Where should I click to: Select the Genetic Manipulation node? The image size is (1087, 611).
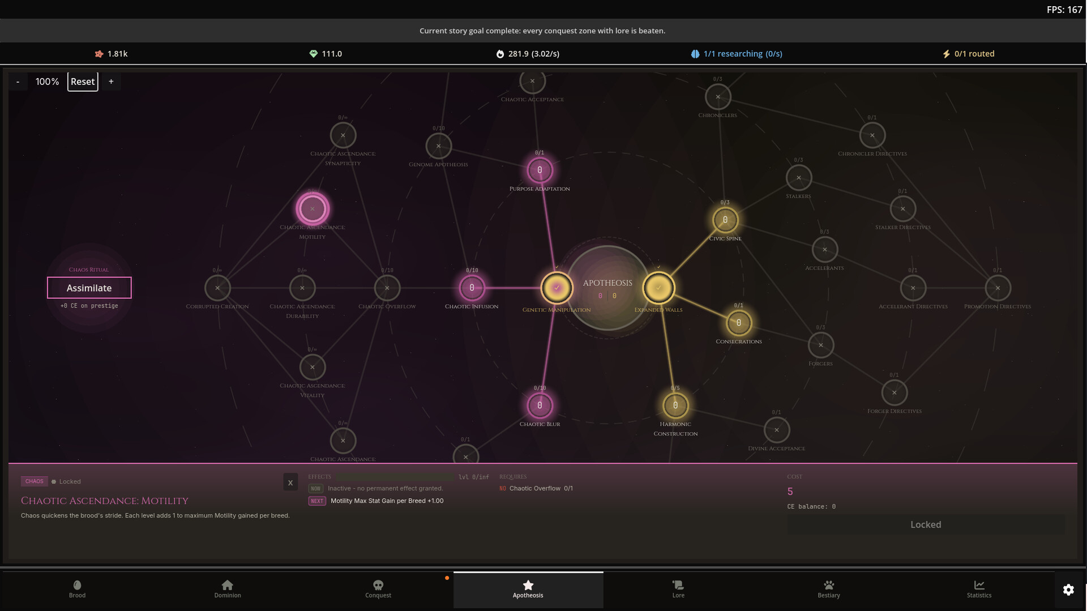(x=557, y=288)
